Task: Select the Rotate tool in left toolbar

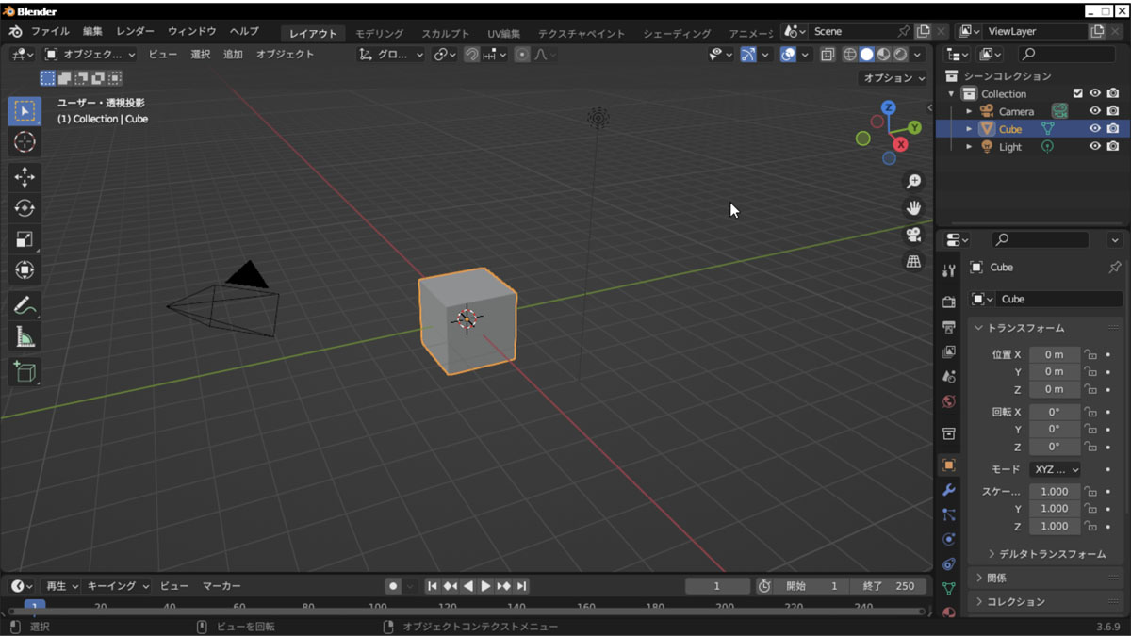Action: point(25,208)
